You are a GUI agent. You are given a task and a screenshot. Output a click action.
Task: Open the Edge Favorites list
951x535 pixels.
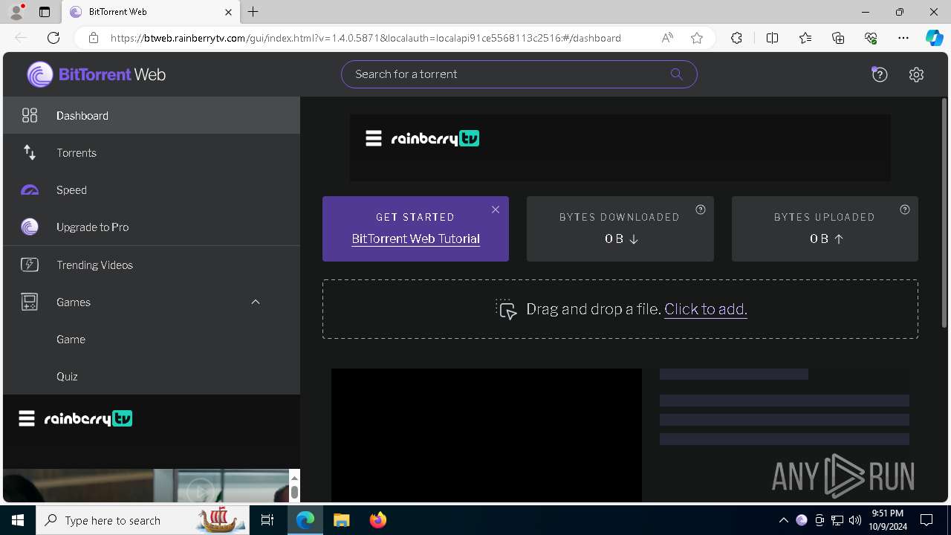[x=805, y=38]
